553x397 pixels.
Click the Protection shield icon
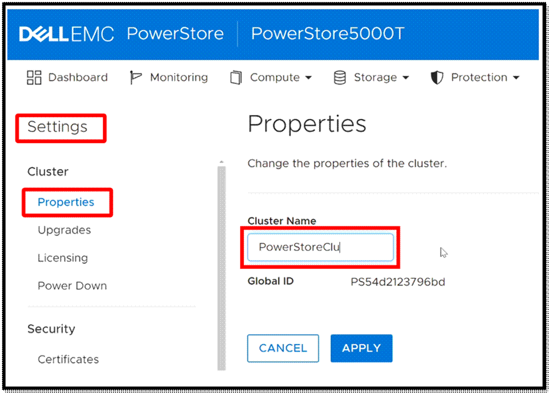pyautogui.click(x=437, y=78)
